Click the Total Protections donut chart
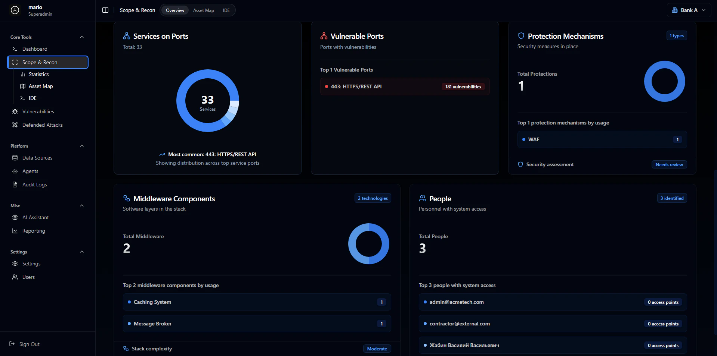This screenshot has height=356, width=717. pos(664,81)
